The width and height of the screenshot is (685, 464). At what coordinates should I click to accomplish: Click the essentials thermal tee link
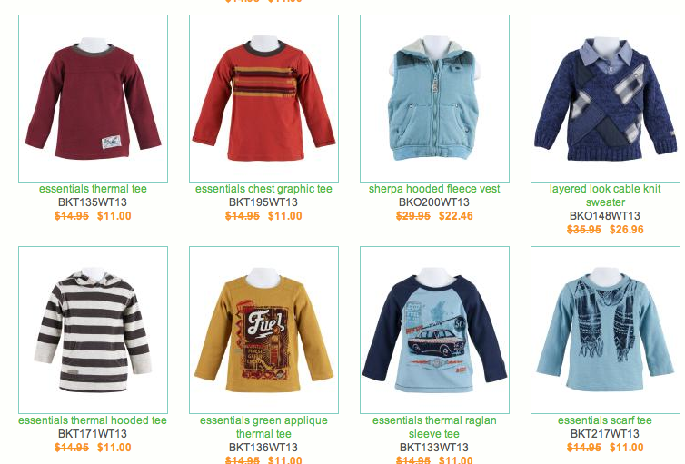pos(93,189)
